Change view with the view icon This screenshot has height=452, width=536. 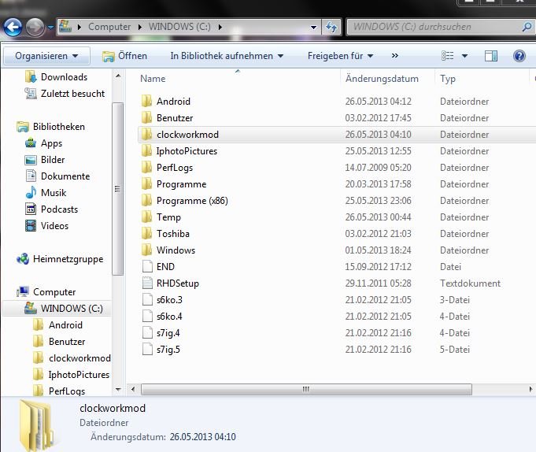tap(448, 55)
